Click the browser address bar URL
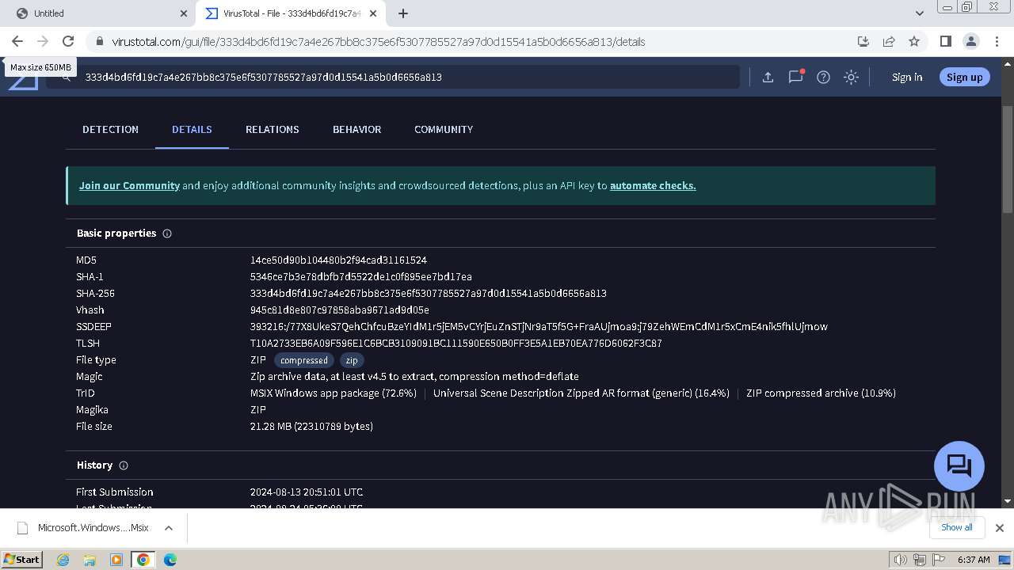 click(x=379, y=42)
